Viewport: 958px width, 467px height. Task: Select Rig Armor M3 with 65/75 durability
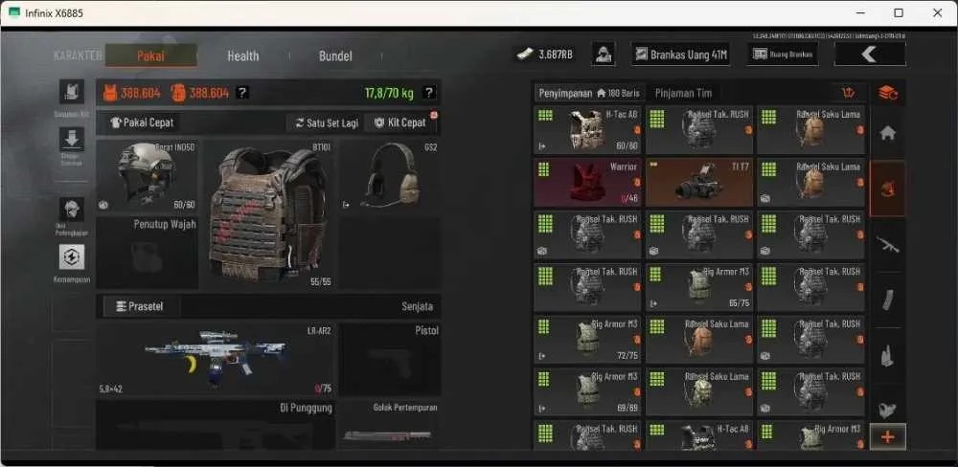point(699,287)
